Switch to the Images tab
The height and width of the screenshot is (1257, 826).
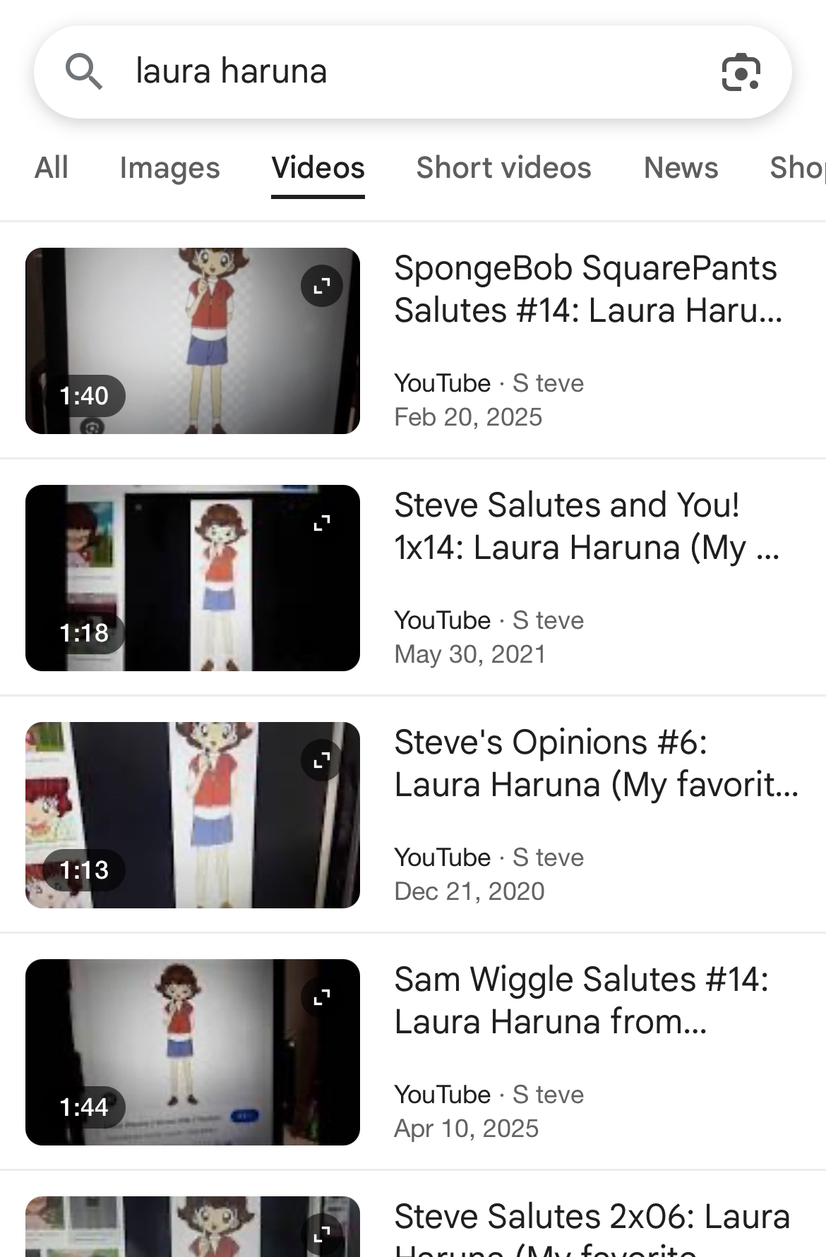tap(170, 168)
